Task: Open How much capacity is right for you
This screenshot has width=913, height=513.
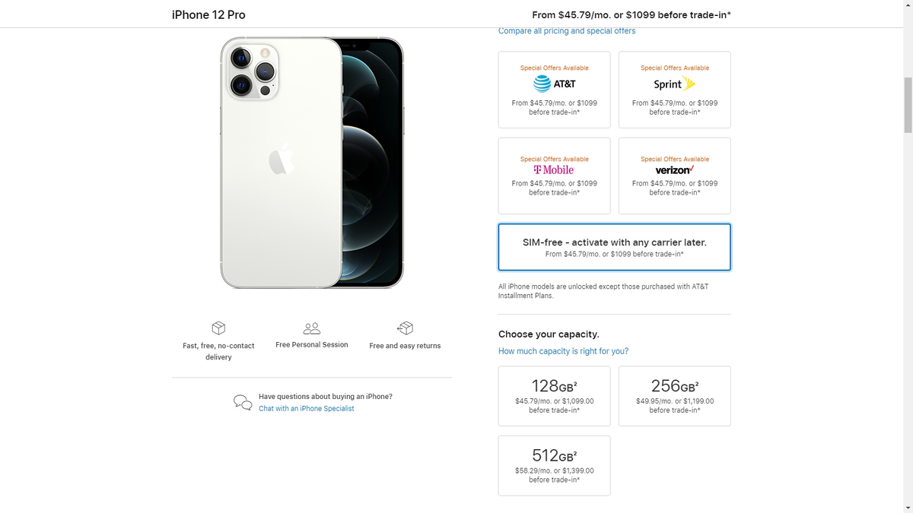Action: point(563,350)
